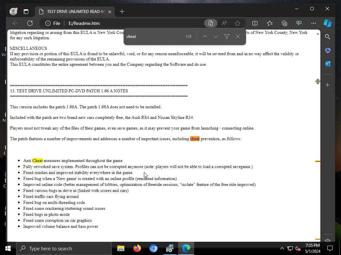Click the address bar showing E:/Readme.htm
Screen dimensions: 341x255
84,24
